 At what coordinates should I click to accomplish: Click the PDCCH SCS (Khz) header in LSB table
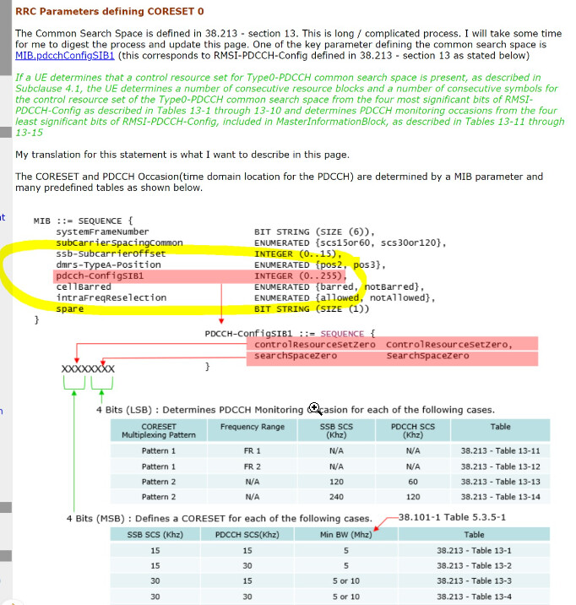coord(413,431)
